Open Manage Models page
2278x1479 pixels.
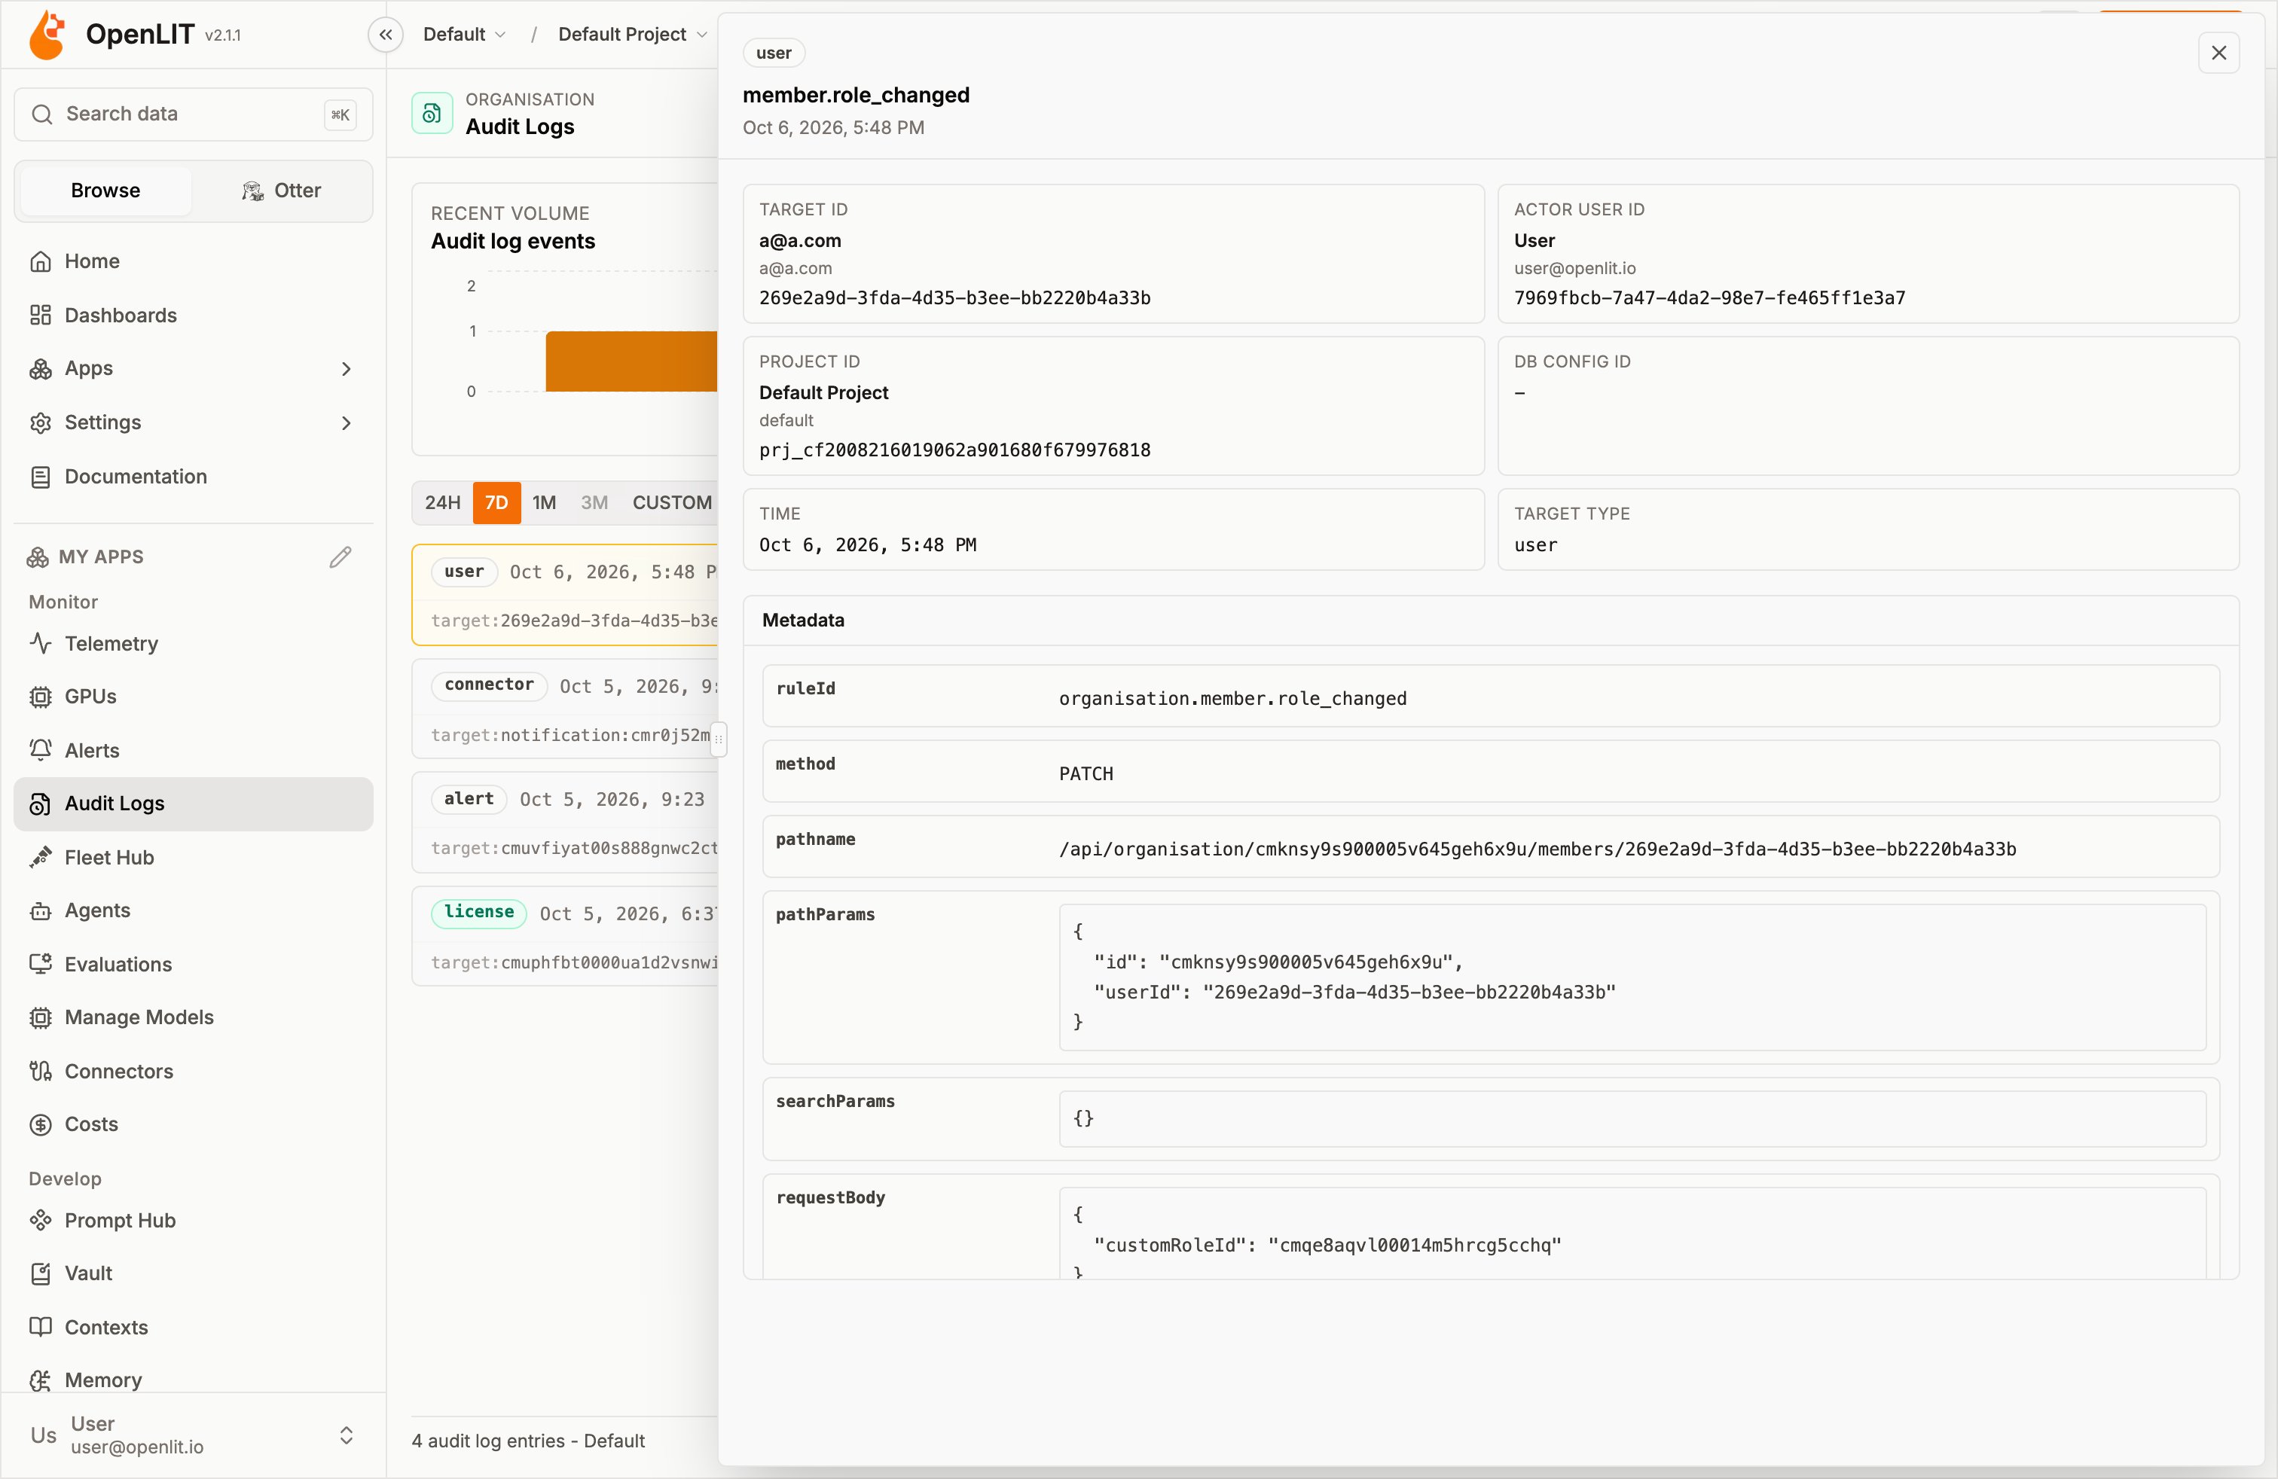pos(192,1017)
